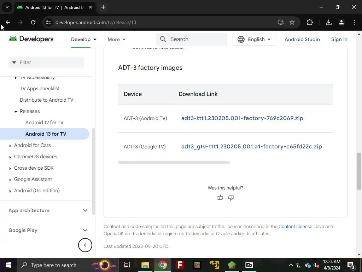Close the Android 13 for TV tab

pyautogui.click(x=90, y=7)
